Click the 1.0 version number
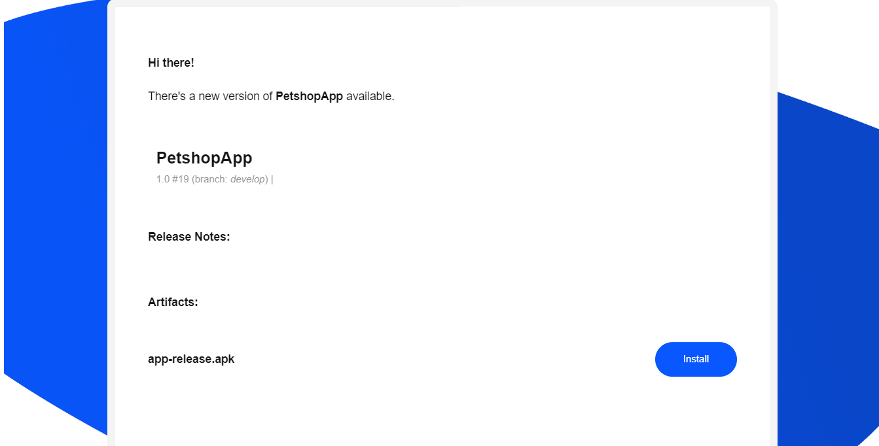 pyautogui.click(x=163, y=179)
